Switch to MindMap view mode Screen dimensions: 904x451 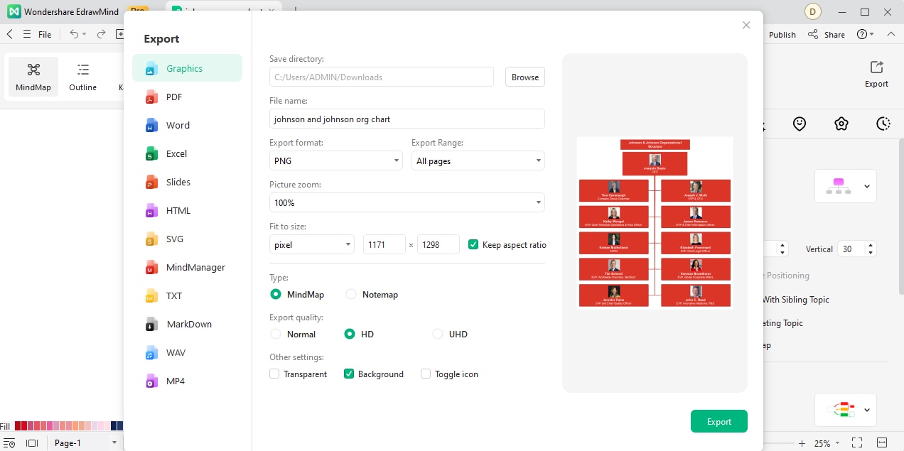coord(33,77)
